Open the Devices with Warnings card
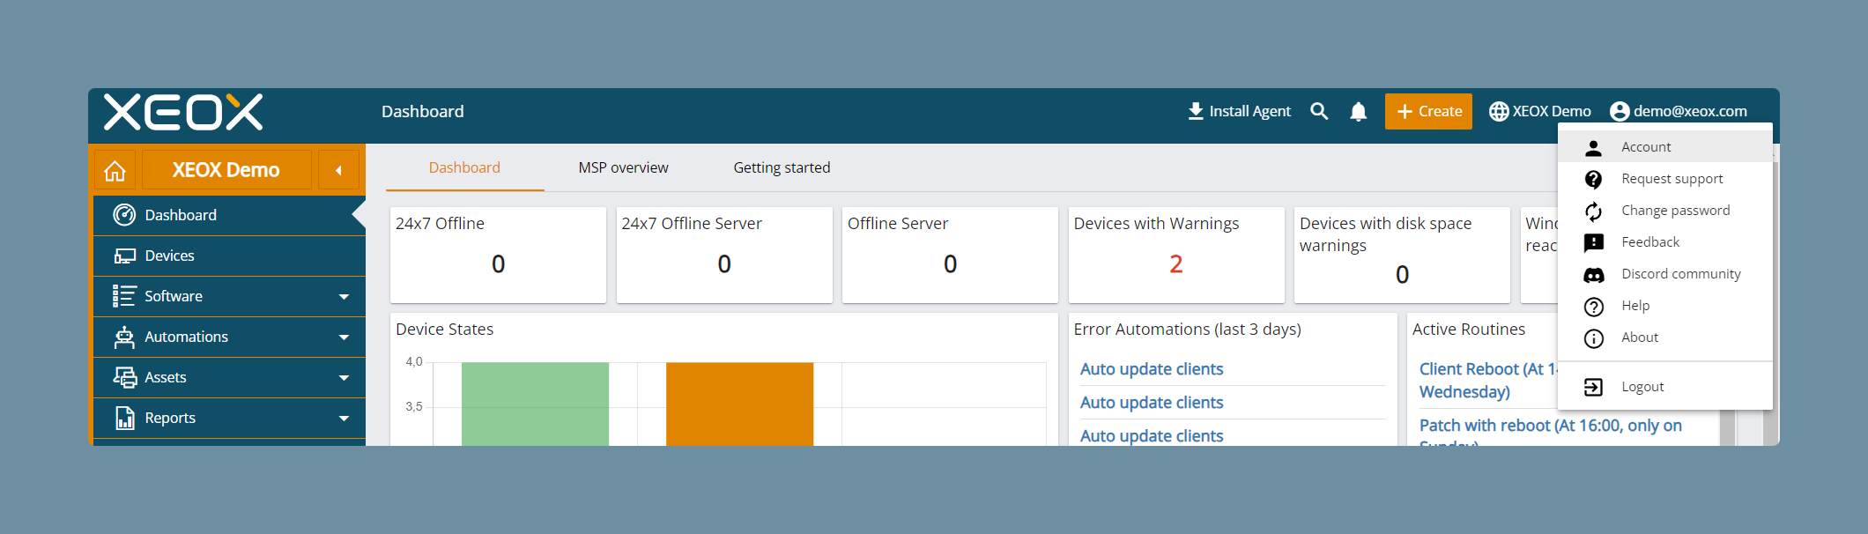This screenshot has width=1868, height=534. coord(1176,256)
